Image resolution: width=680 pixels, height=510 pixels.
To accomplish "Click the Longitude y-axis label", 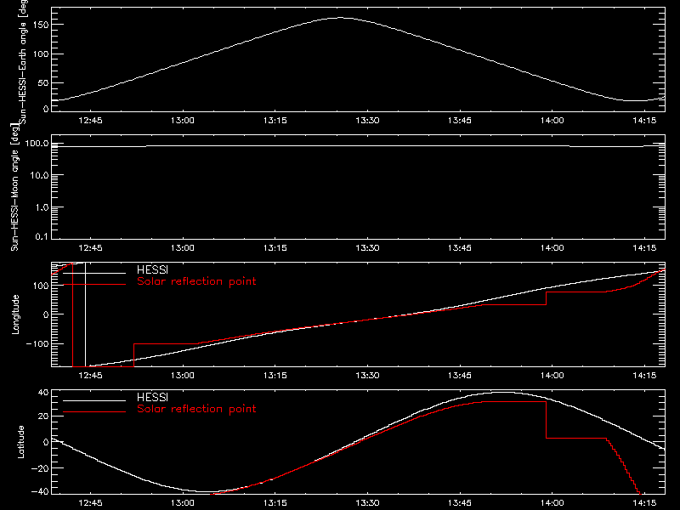I will tap(15, 314).
